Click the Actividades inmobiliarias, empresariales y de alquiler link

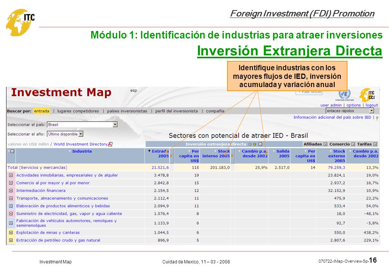pyautogui.click(x=67, y=175)
